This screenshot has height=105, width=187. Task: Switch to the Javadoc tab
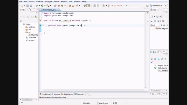point(56,94)
